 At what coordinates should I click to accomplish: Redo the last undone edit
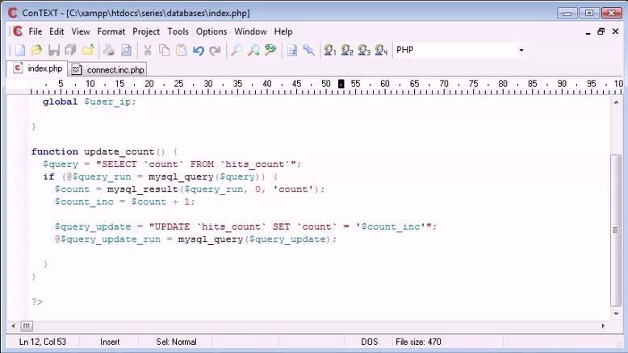pyautogui.click(x=215, y=50)
